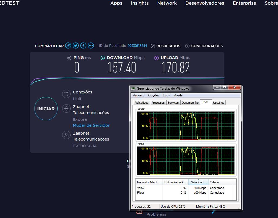Open CONFIGURAÇÕES page

(207, 46)
